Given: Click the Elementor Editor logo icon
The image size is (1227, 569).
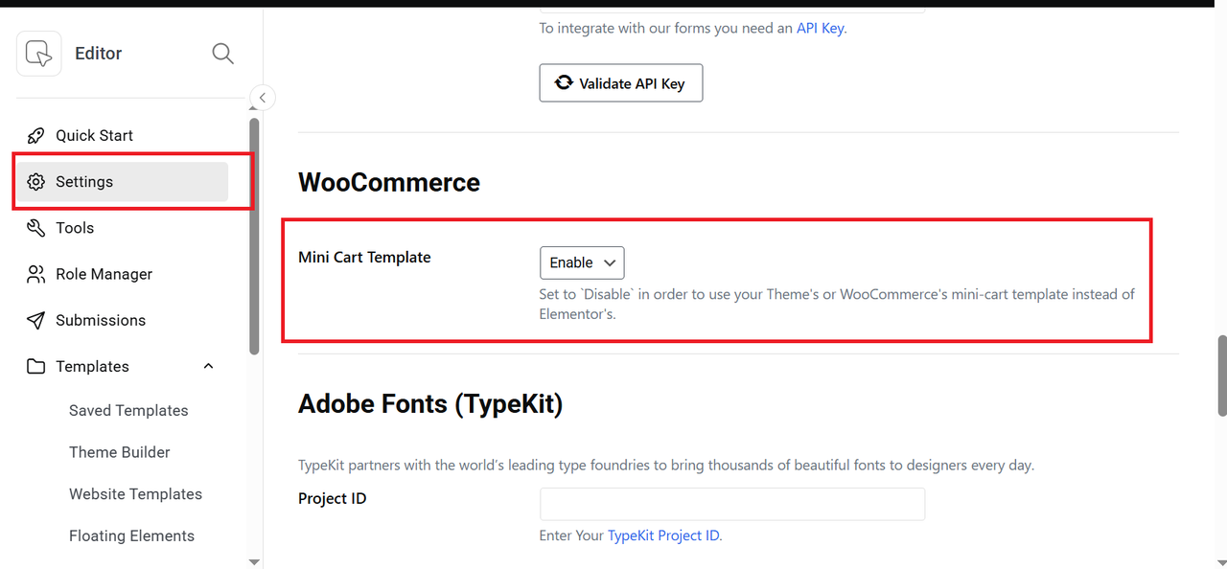Looking at the screenshot, I should pyautogui.click(x=38, y=53).
